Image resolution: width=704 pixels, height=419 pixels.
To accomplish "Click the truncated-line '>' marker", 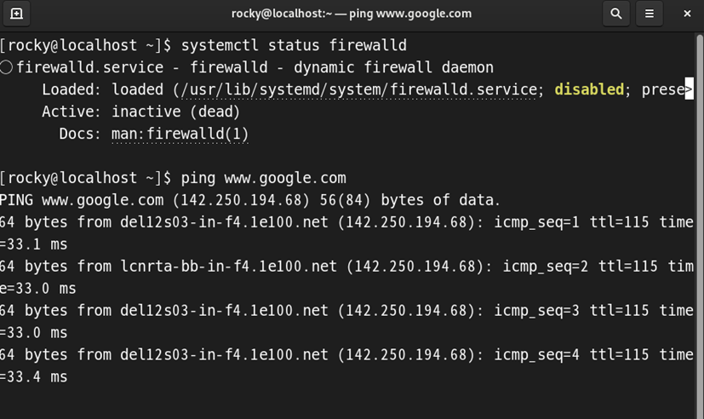I will (x=689, y=89).
